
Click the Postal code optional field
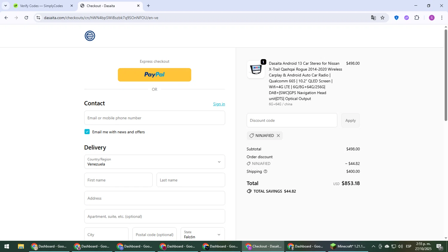click(x=154, y=234)
